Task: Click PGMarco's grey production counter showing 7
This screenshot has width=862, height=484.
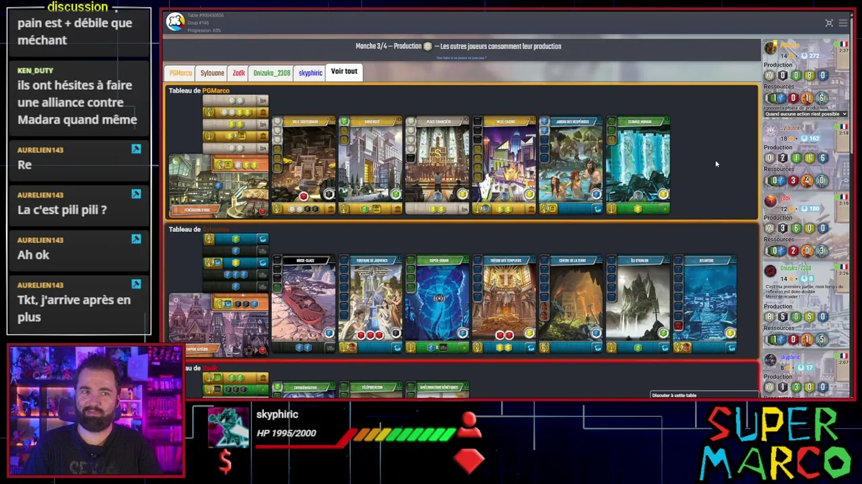Action: 770,76
